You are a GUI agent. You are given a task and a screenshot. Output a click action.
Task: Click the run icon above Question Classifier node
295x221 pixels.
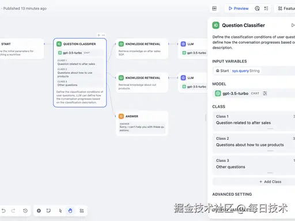point(99,35)
